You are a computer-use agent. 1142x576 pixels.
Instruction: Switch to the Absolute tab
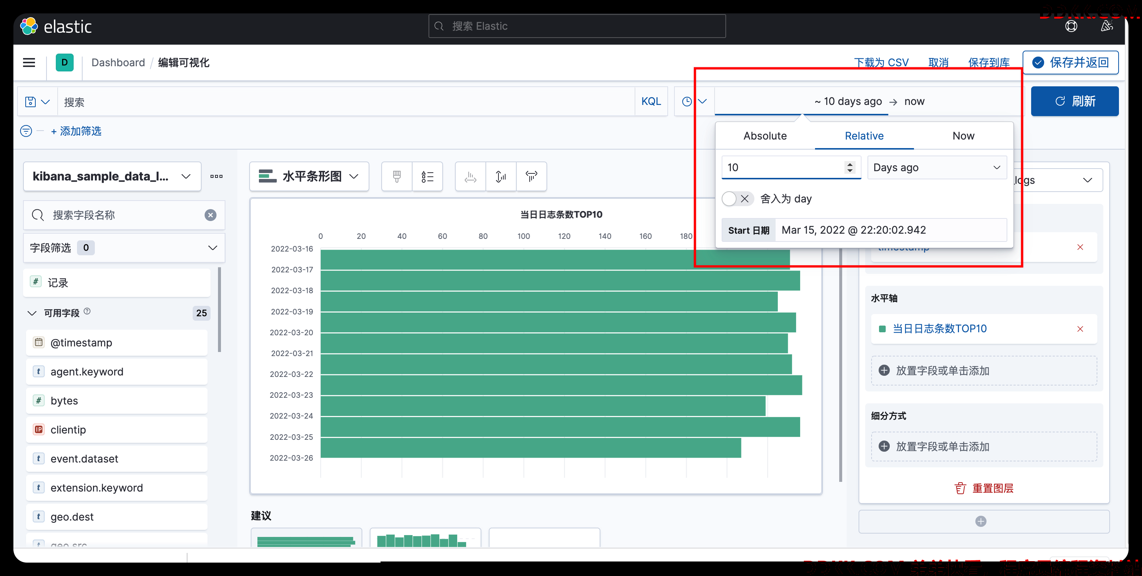765,136
